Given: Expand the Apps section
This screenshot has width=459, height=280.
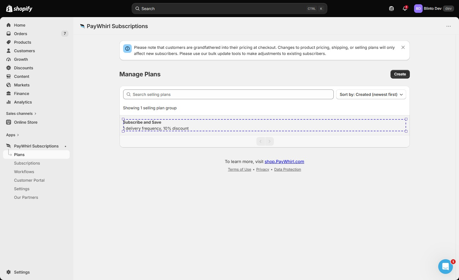Looking at the screenshot, I should pyautogui.click(x=13, y=135).
